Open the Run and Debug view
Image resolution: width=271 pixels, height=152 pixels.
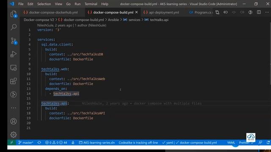point(14,54)
